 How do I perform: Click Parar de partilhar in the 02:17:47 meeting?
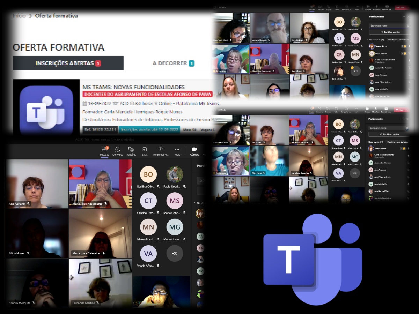pos(386,110)
